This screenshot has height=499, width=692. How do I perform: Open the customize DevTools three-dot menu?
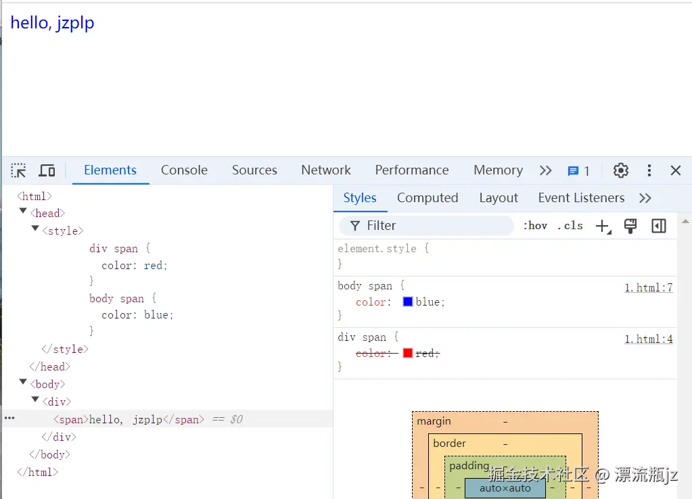point(649,170)
